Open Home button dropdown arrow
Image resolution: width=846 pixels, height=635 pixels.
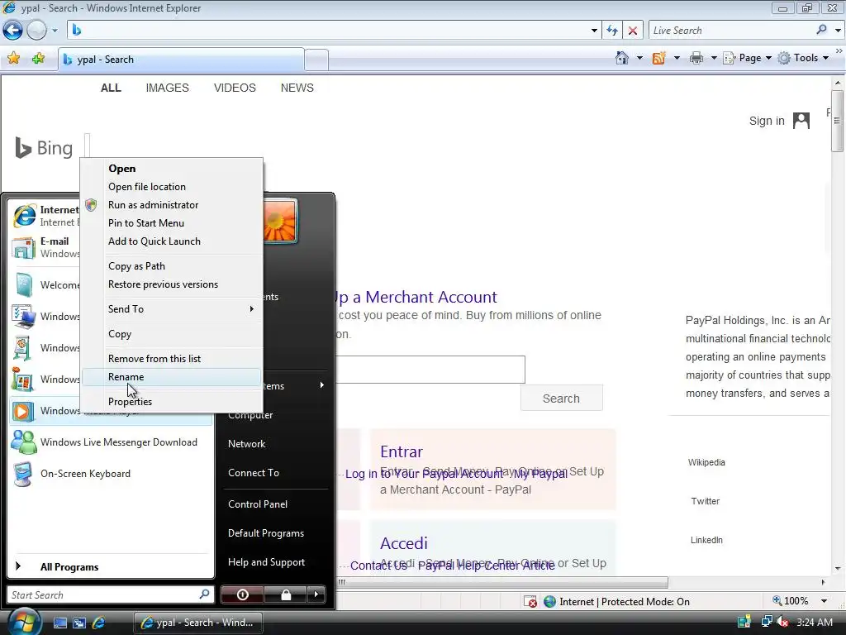pos(639,58)
